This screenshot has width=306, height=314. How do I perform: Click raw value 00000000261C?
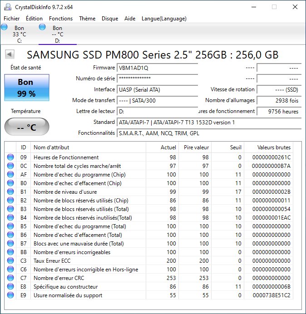click(271, 157)
